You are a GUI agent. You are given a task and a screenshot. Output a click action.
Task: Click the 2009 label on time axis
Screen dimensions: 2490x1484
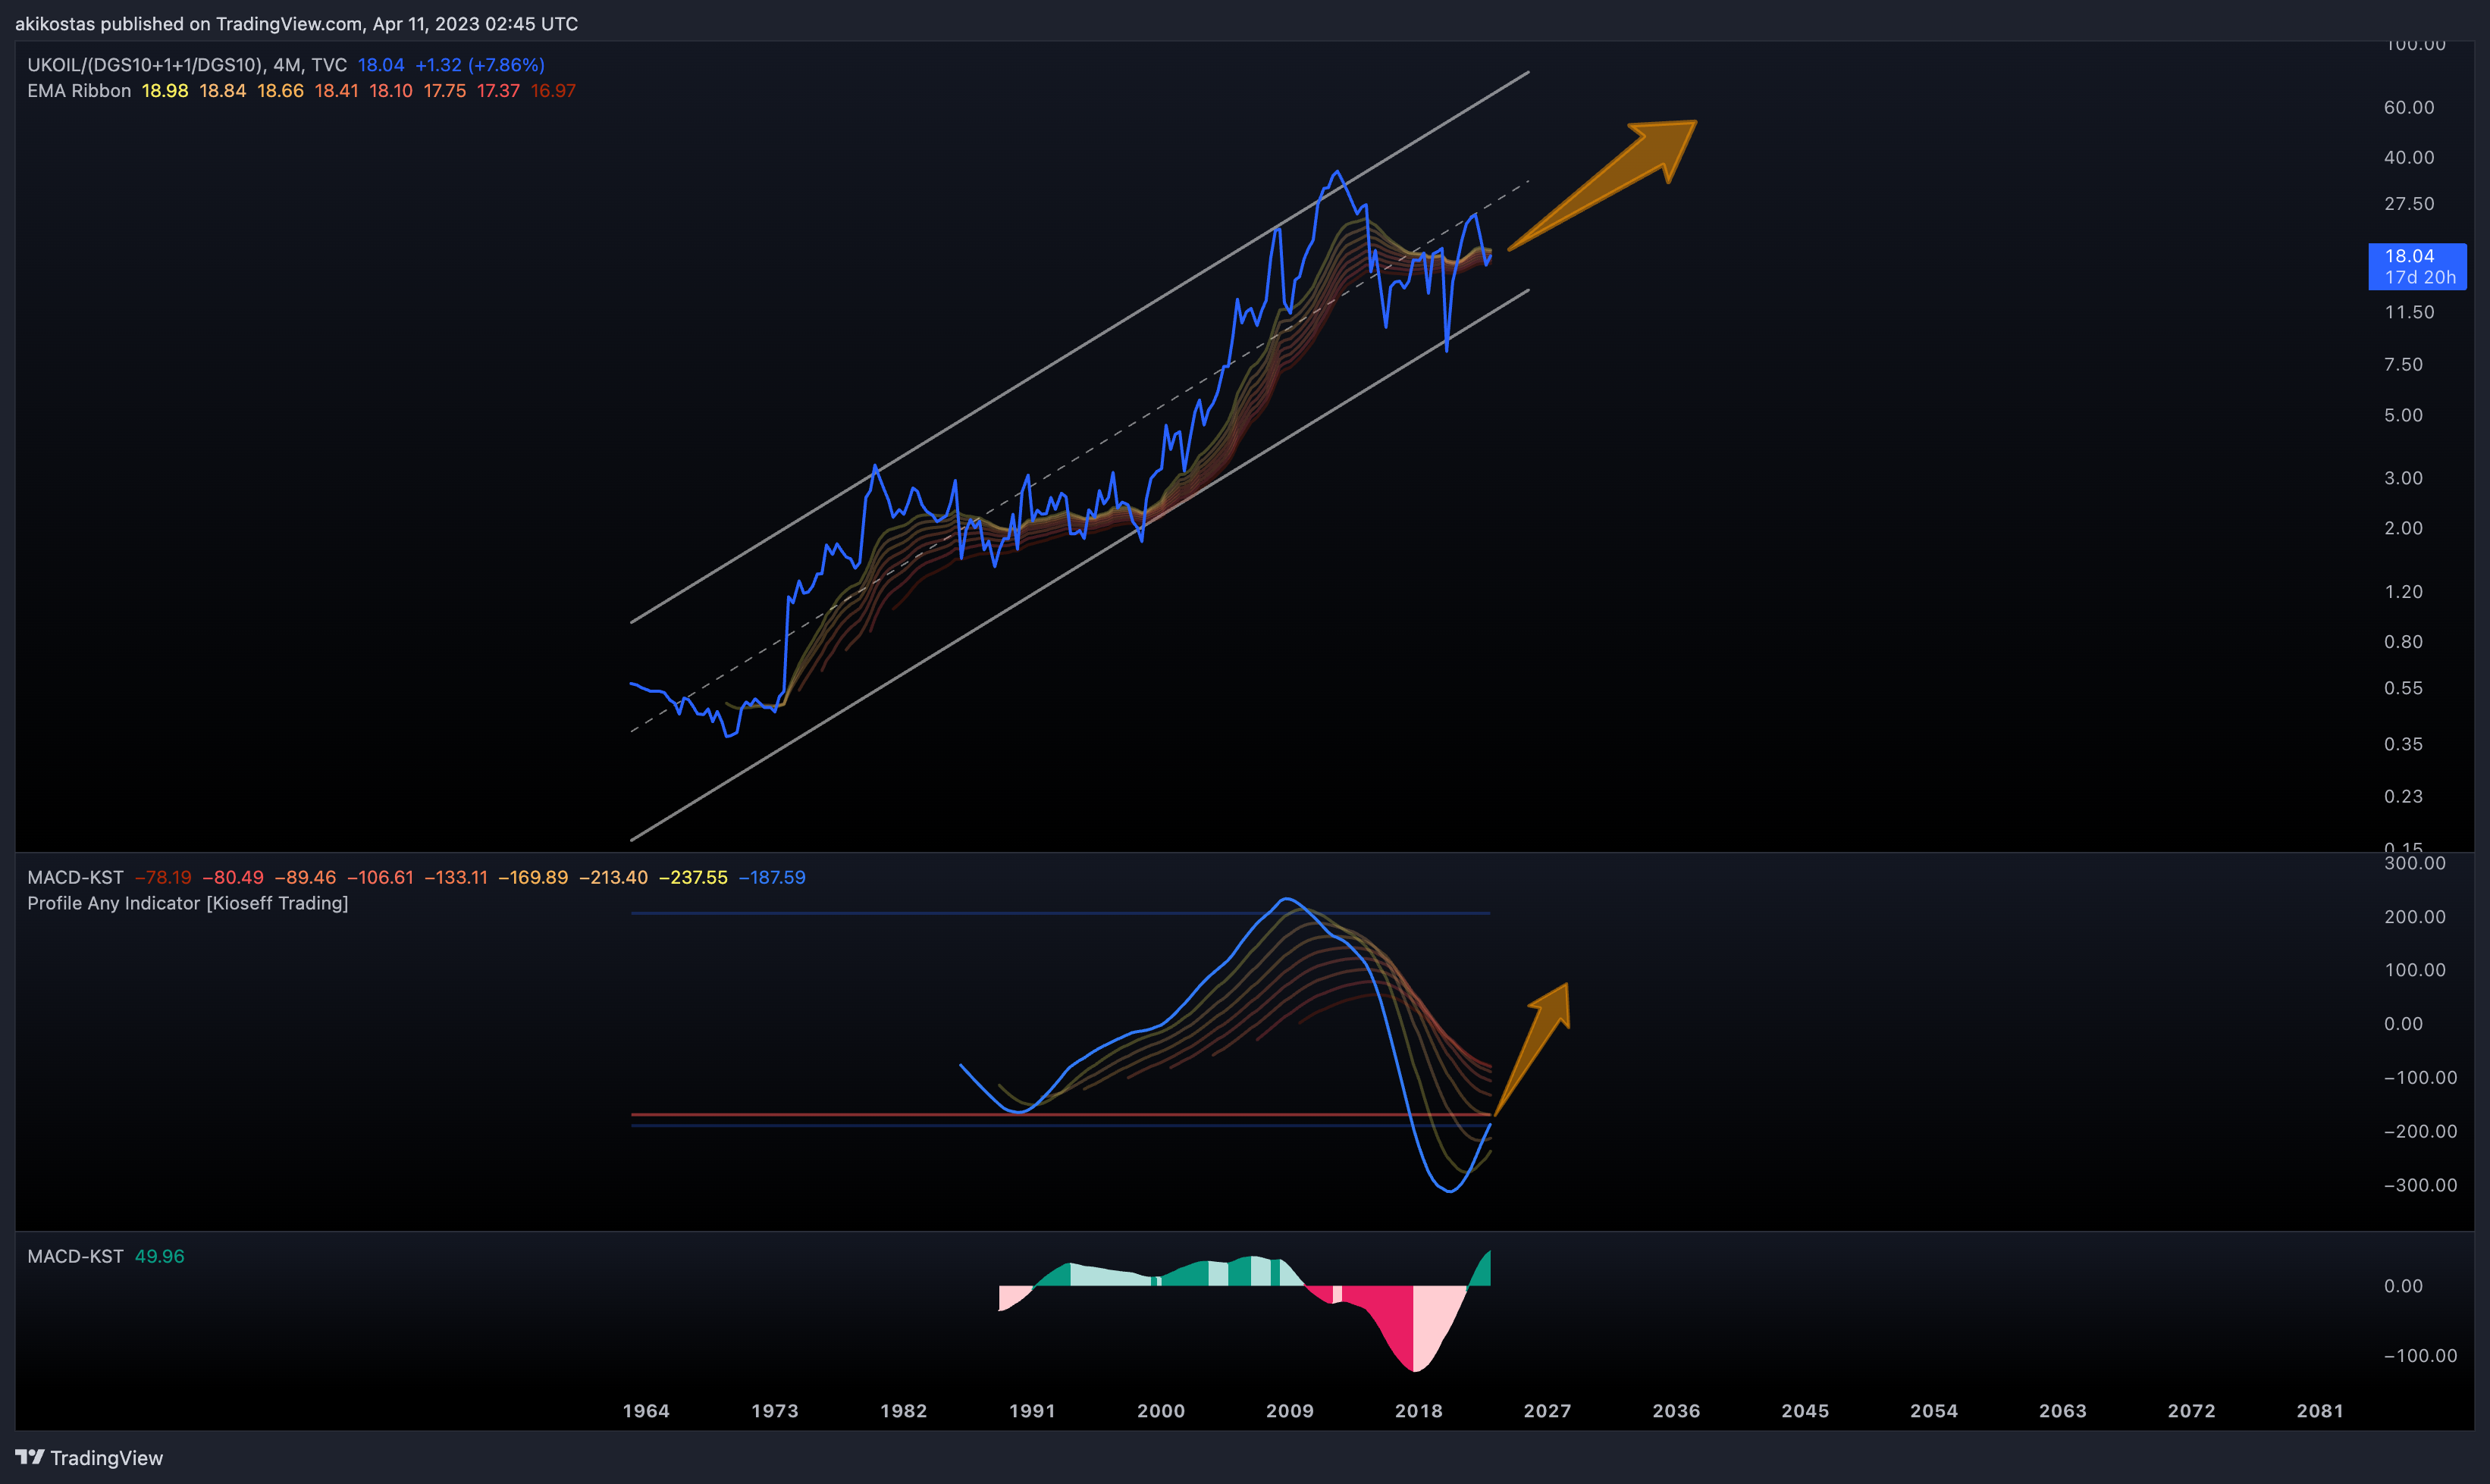1290,1410
